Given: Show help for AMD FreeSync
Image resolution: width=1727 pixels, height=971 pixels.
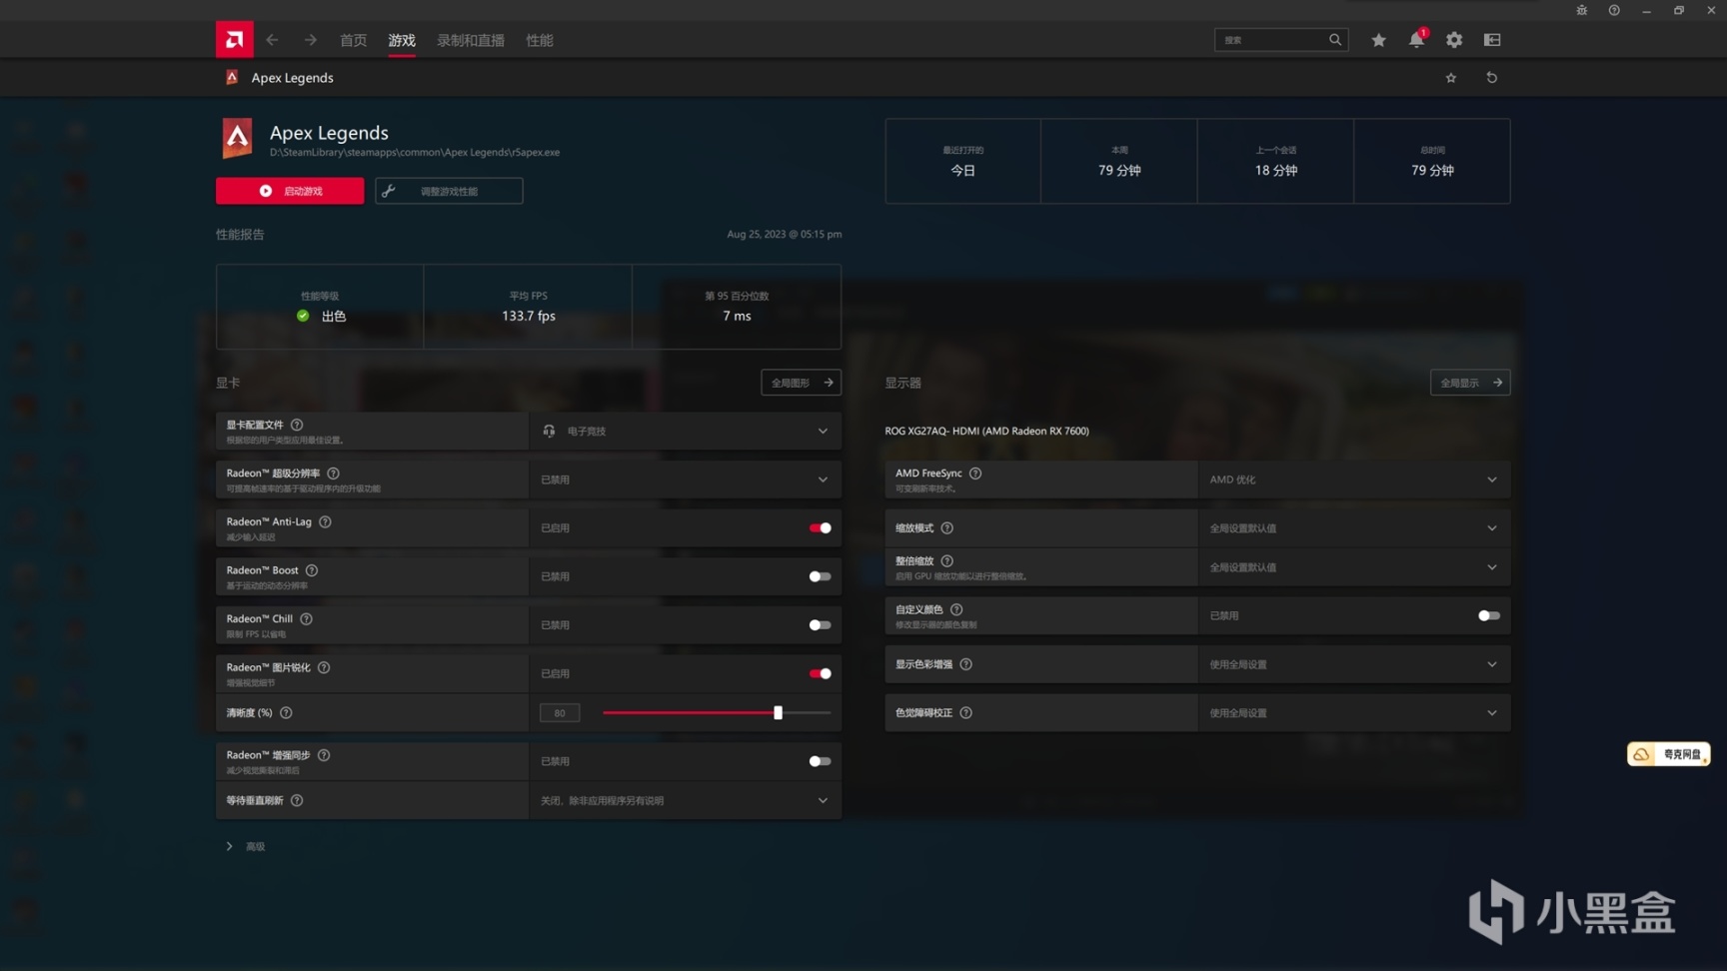Looking at the screenshot, I should (x=975, y=474).
